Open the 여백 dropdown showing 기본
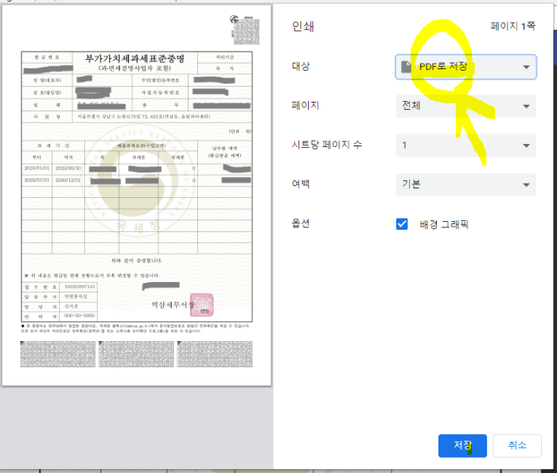Screen dimensions: 557x473 (465, 184)
